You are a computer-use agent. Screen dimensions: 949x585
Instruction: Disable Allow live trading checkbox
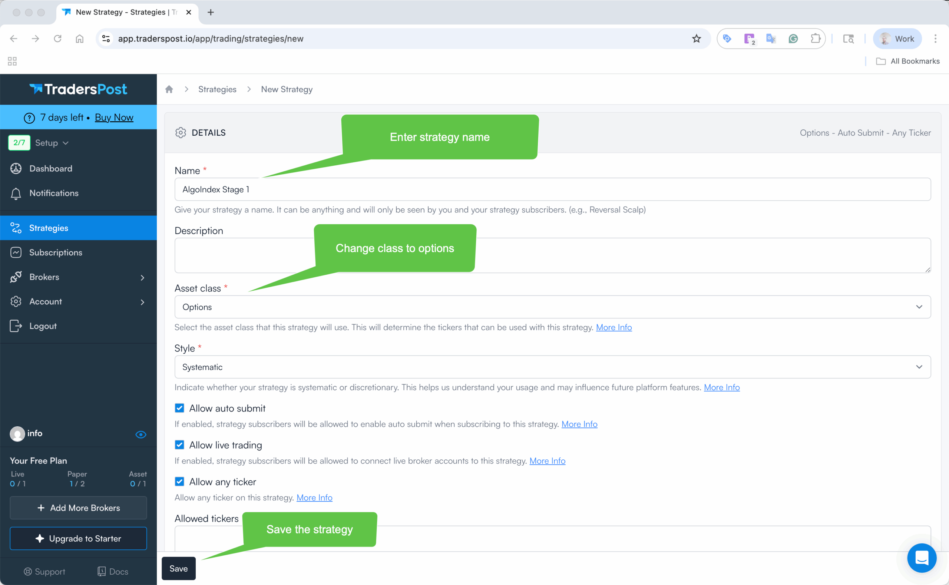[x=179, y=445]
